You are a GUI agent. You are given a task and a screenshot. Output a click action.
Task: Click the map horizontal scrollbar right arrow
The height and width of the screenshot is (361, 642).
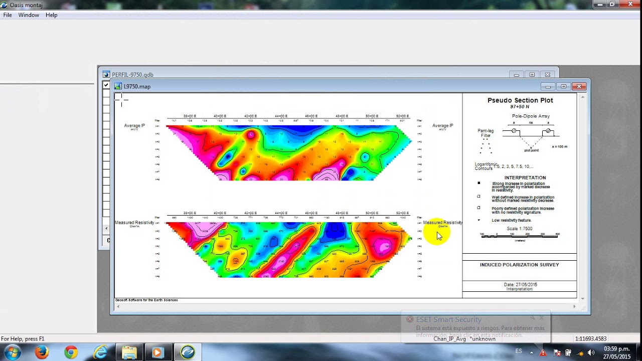click(x=575, y=306)
